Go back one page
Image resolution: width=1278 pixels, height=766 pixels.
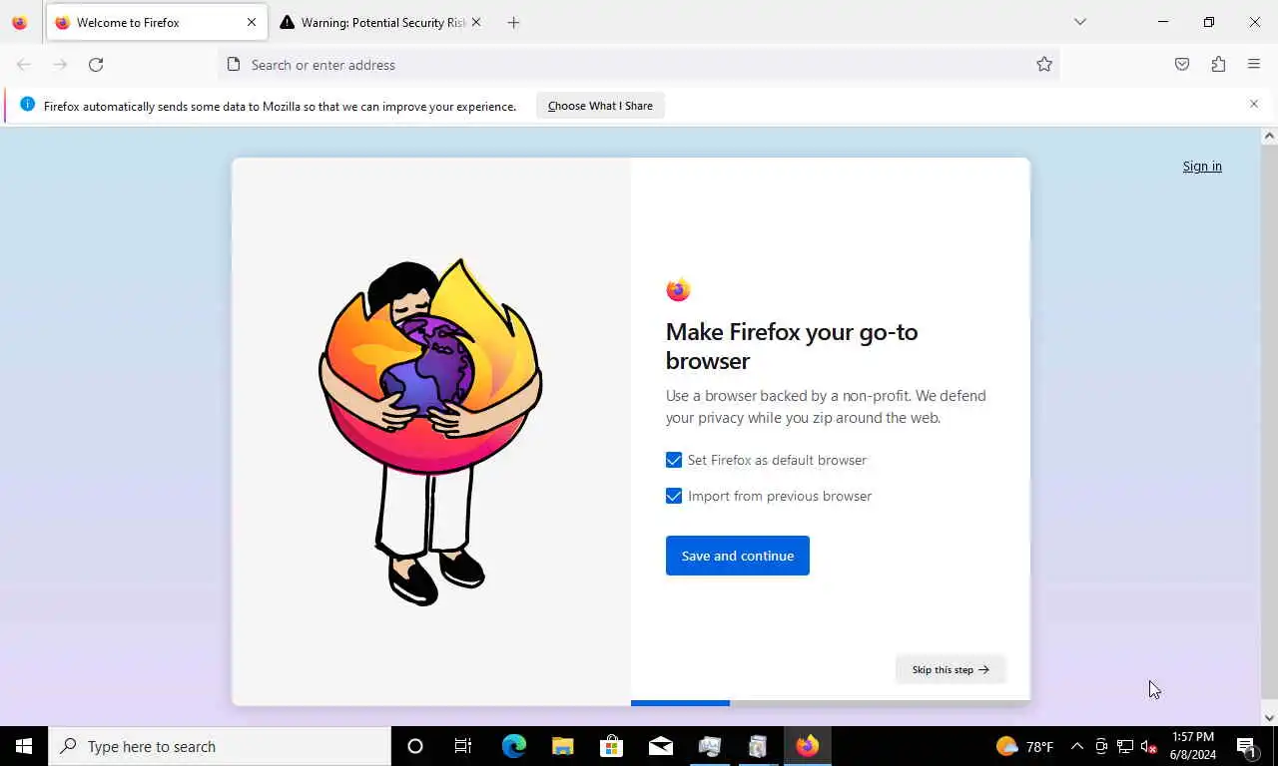[24, 65]
